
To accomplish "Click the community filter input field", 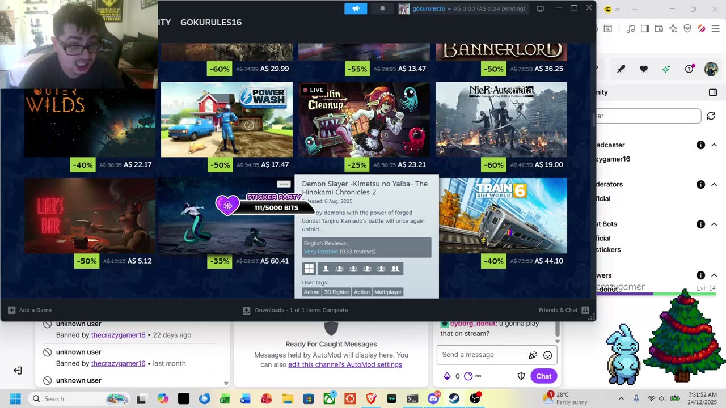I will pos(648,116).
